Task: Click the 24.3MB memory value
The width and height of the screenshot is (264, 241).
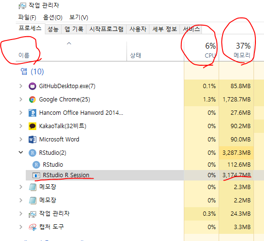Action: tap(241, 214)
